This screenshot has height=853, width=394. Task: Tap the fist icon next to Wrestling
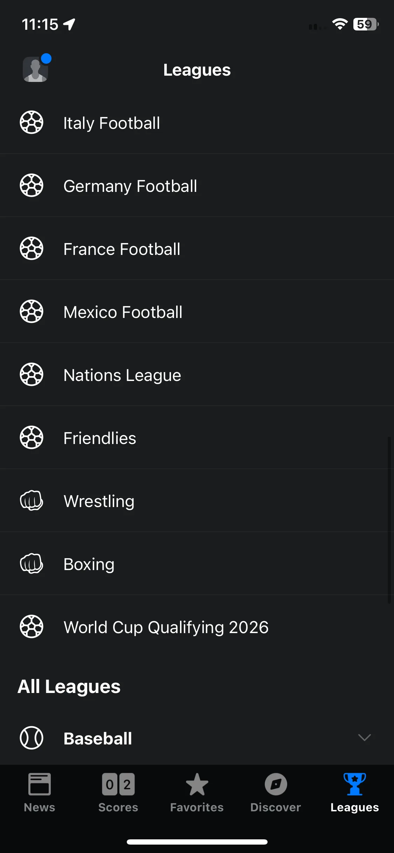point(32,500)
